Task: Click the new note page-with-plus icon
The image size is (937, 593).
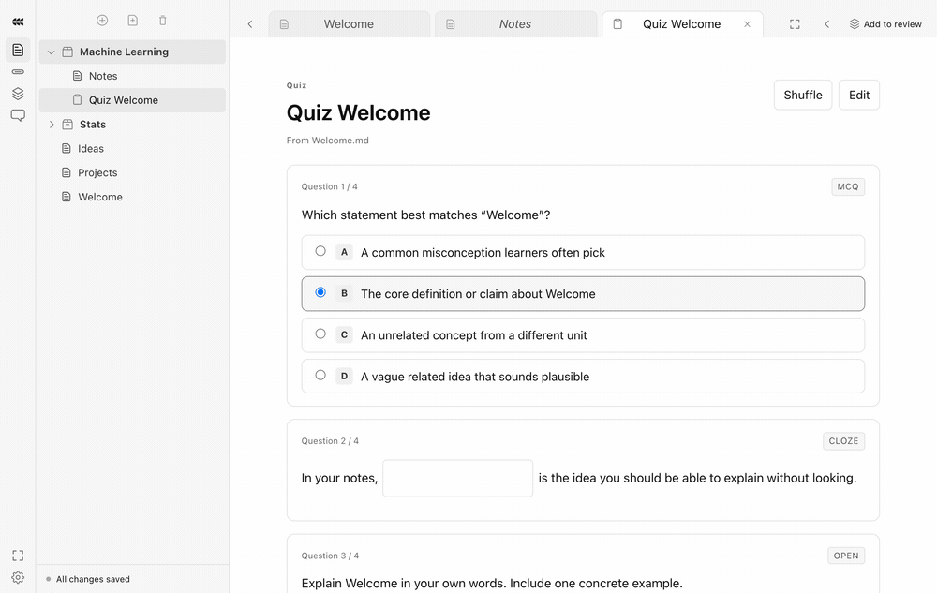Action: [133, 21]
